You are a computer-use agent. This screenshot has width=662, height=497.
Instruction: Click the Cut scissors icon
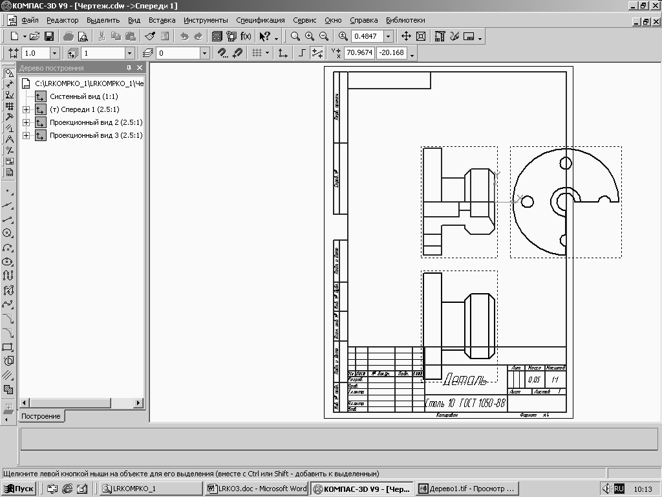click(101, 36)
